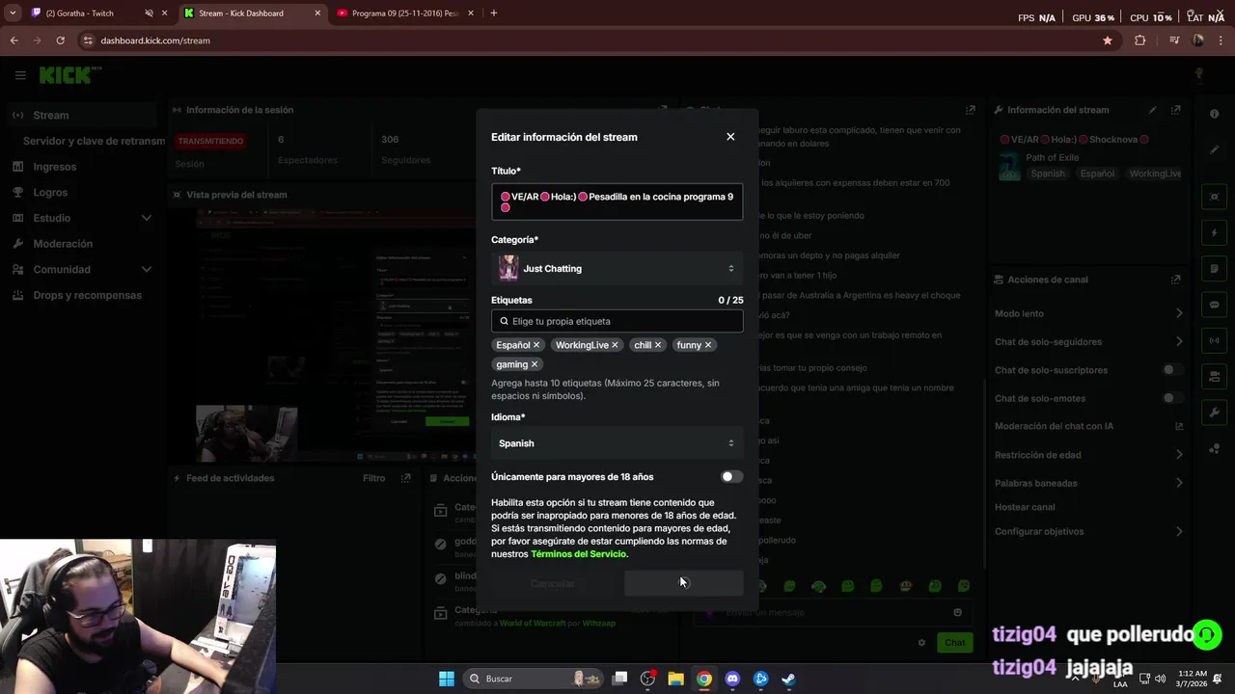Open the Términos del Servicio link

pyautogui.click(x=578, y=554)
